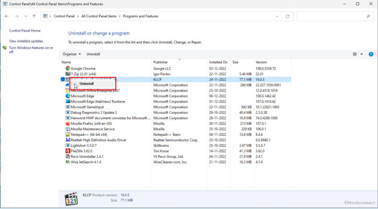This screenshot has height=209, width=378.
Task: Go back with the left arrow button
Action: [x=7, y=16]
